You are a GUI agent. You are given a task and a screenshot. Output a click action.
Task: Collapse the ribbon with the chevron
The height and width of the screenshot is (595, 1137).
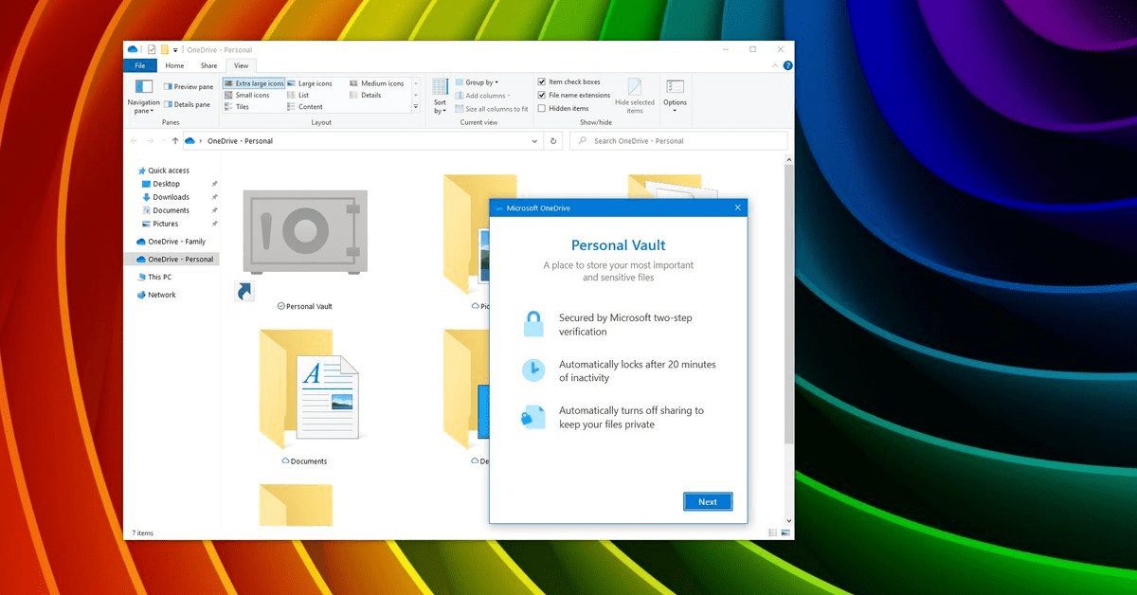(x=775, y=65)
